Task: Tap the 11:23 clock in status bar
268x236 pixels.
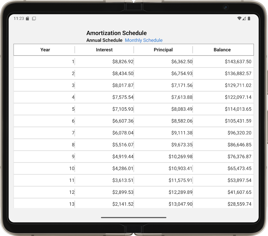Action: (19, 19)
